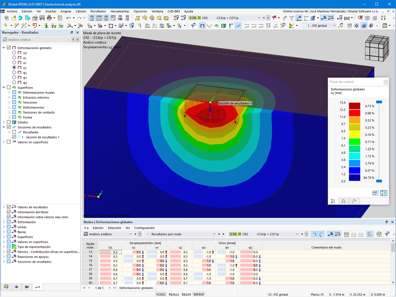Toggle the REFENT status bar button
Screen dimensions: 396x297
pyautogui.click(x=199, y=294)
